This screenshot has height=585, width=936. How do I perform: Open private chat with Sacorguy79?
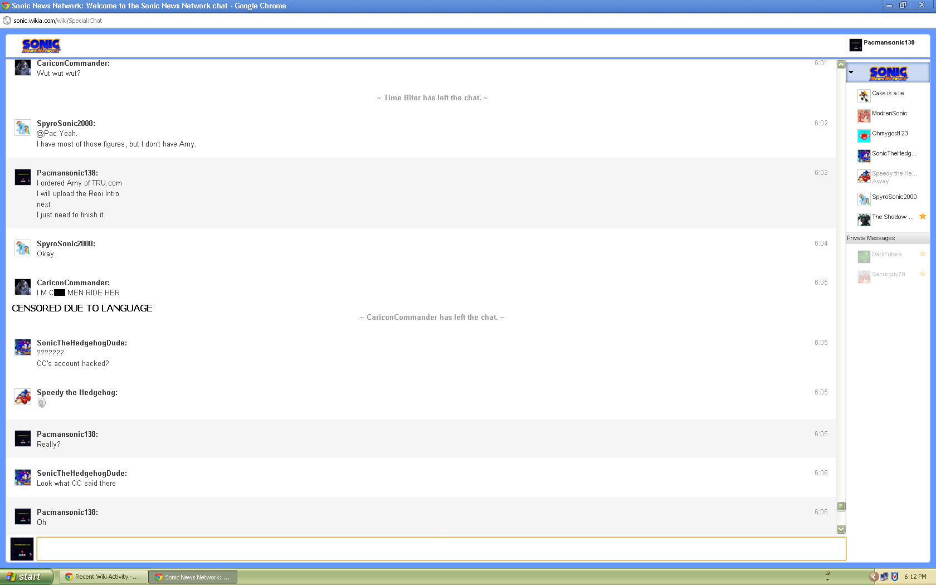[x=888, y=275]
